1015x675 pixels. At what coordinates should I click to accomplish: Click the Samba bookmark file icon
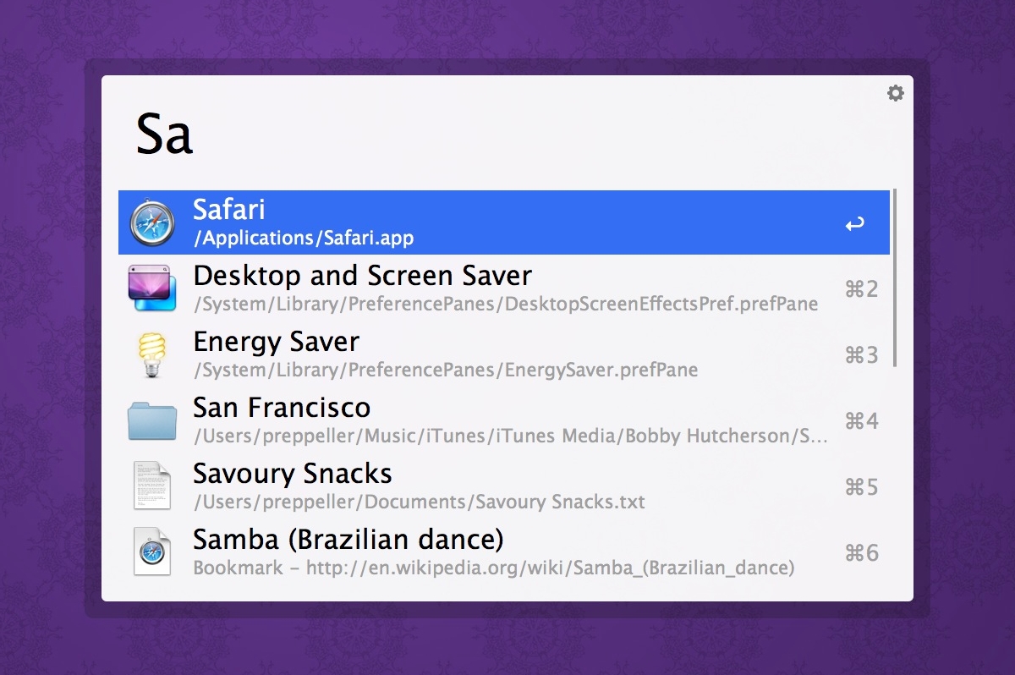coord(152,552)
